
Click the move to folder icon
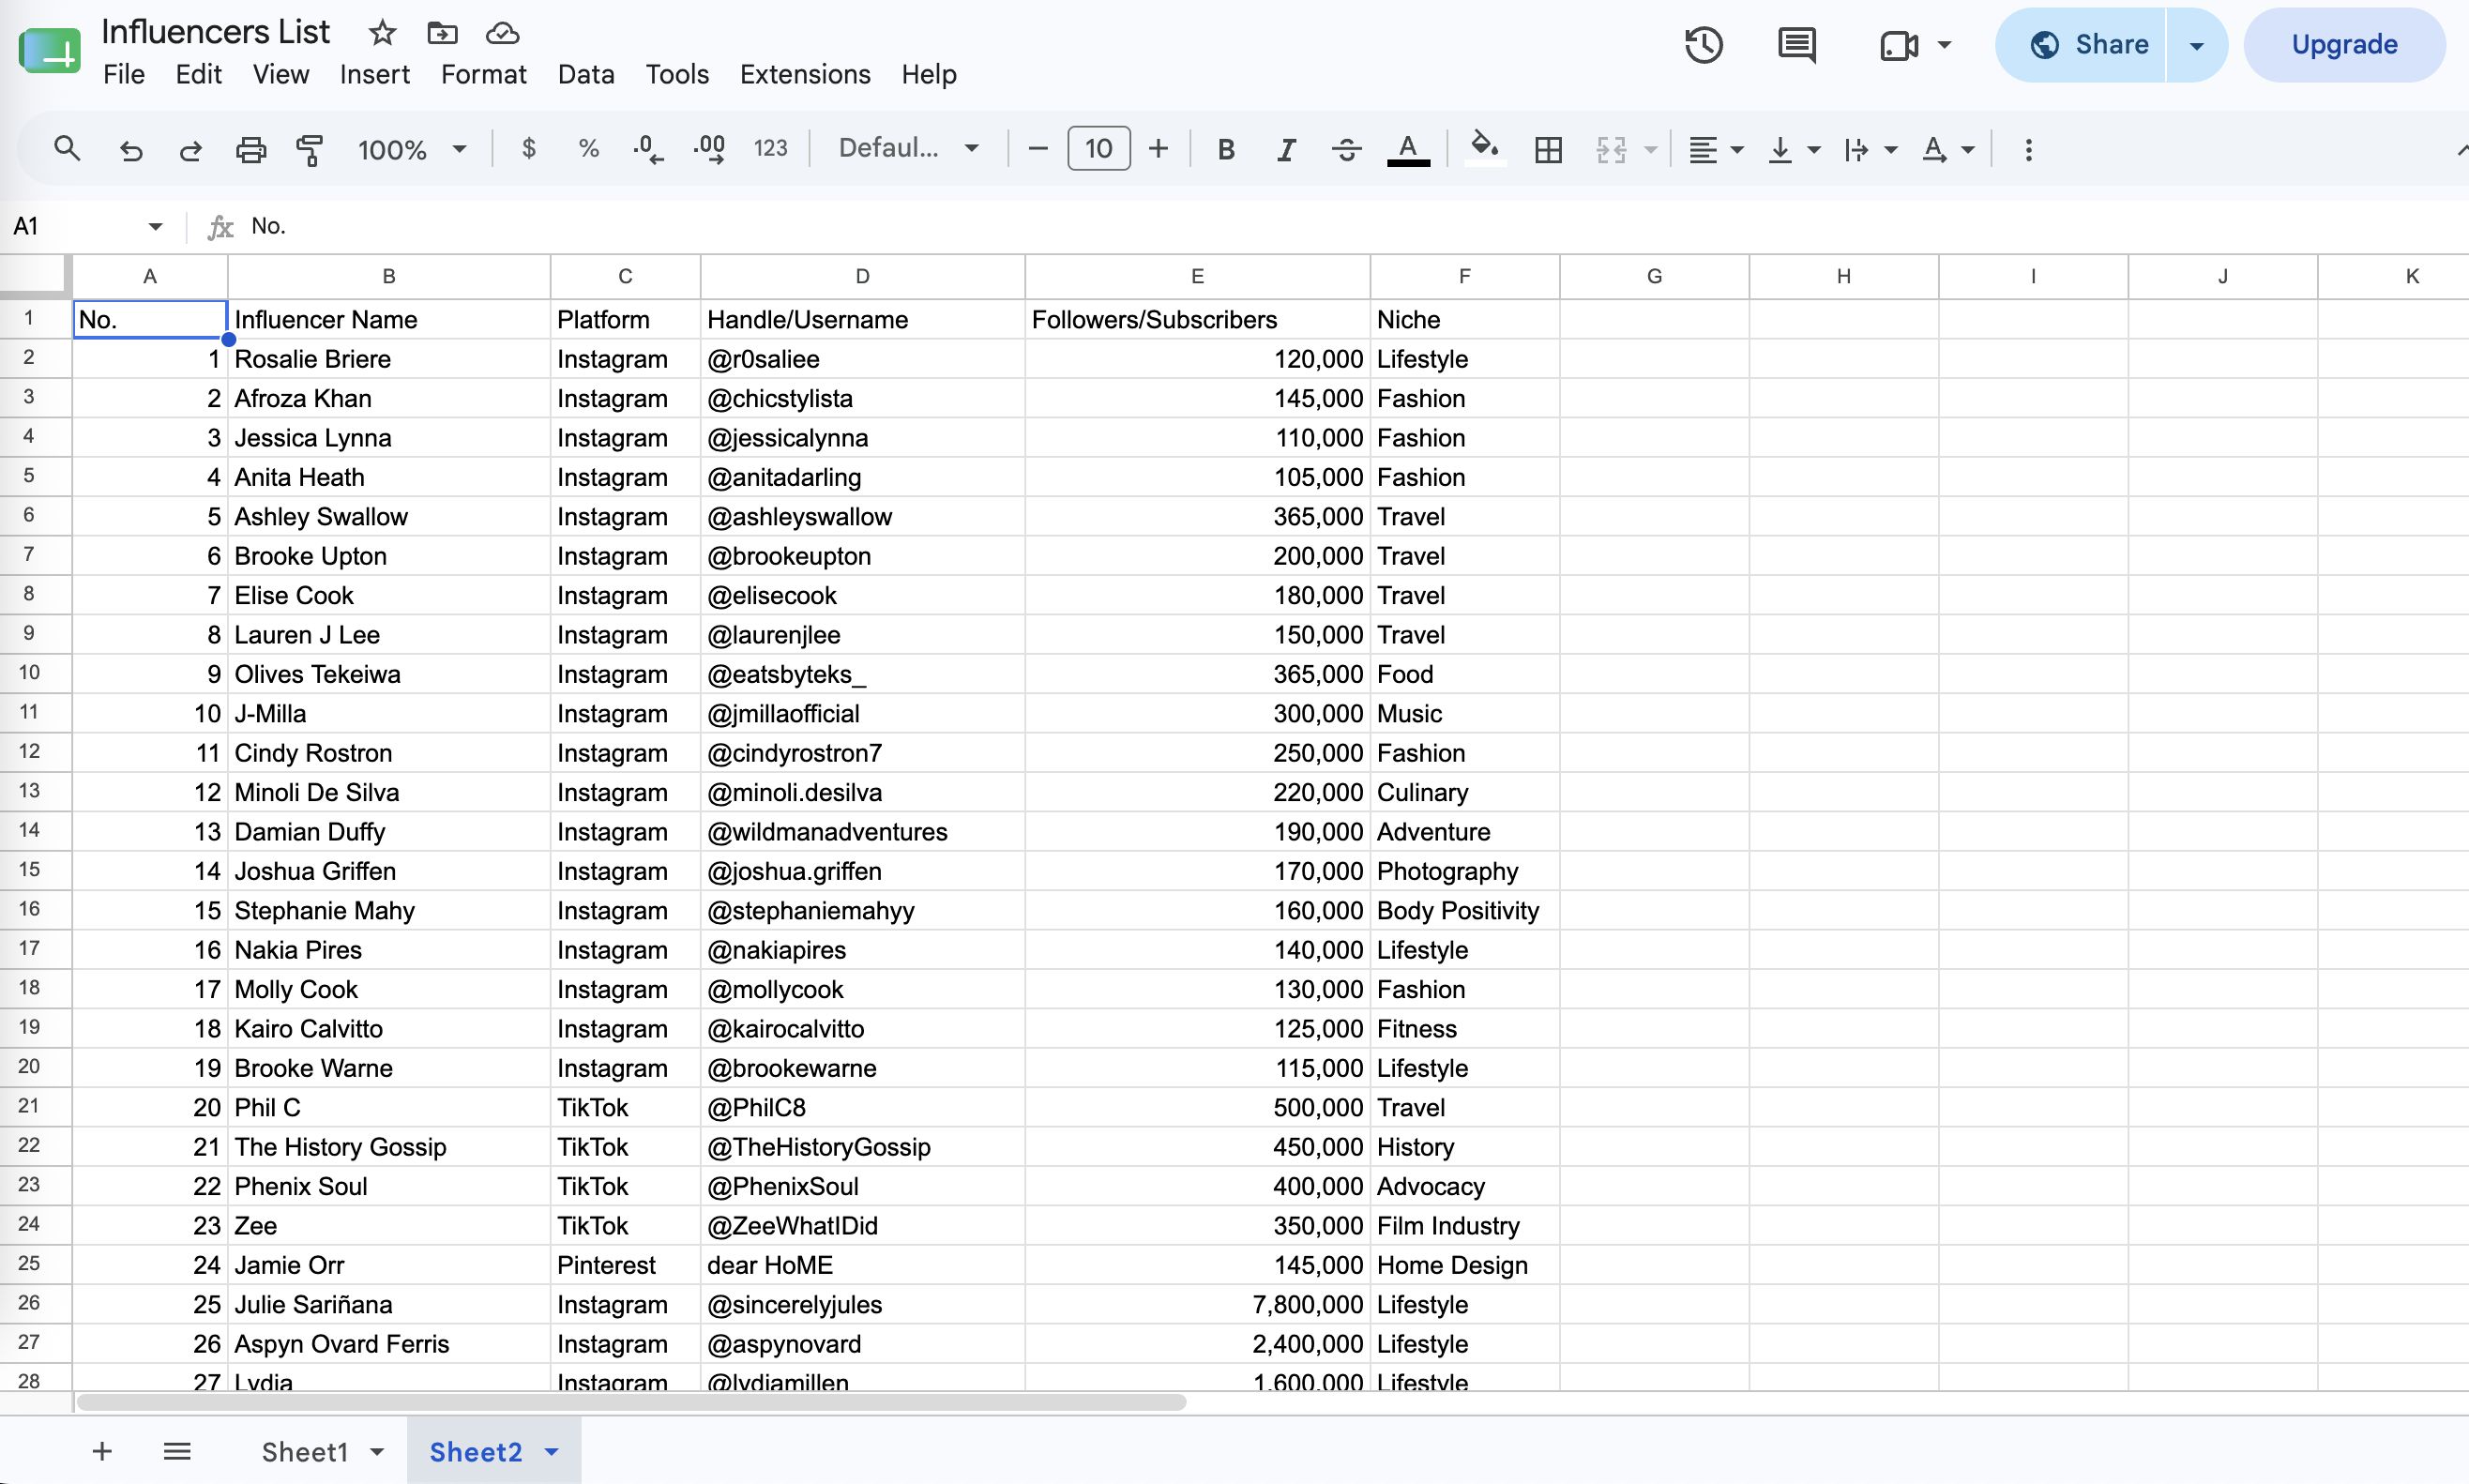(442, 33)
